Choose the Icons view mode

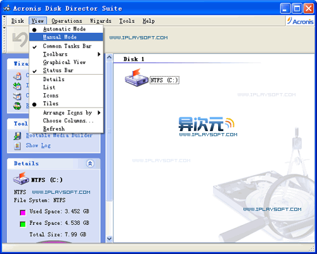pos(66,96)
